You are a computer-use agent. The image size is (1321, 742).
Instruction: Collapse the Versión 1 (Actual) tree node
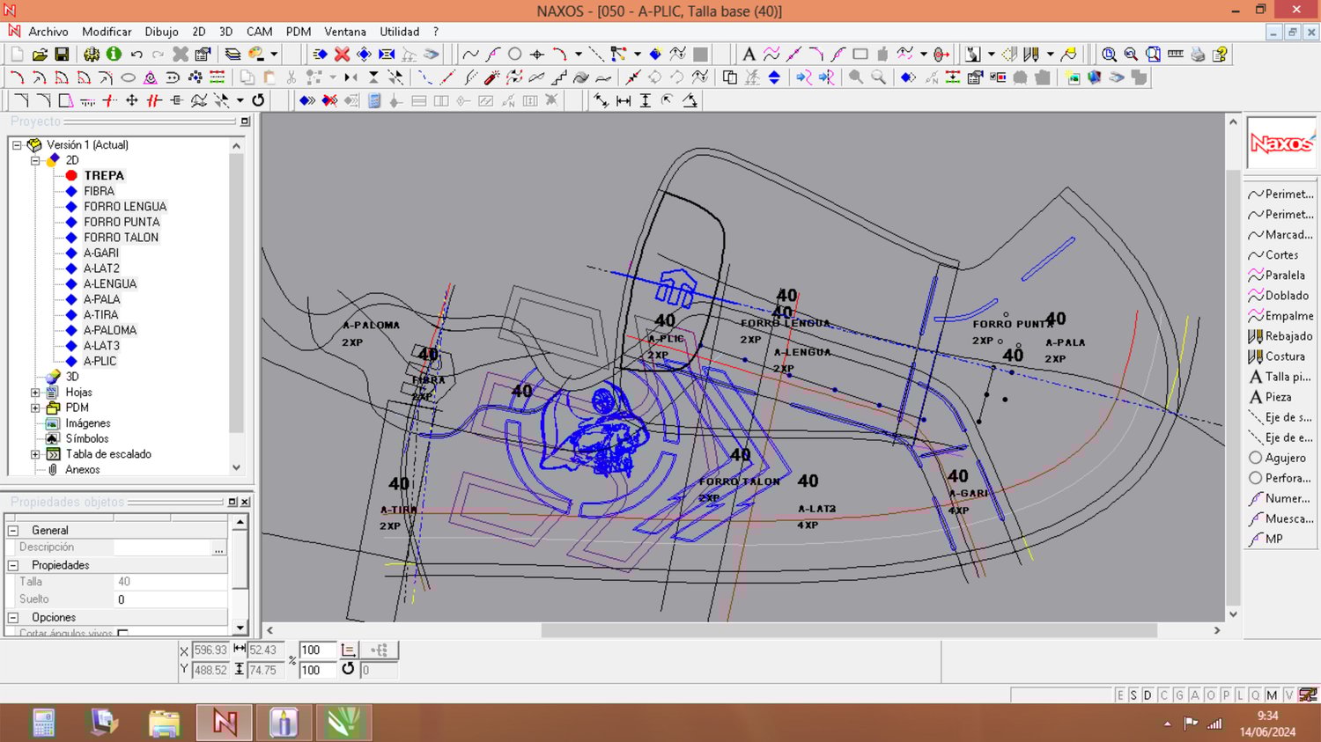[x=17, y=145]
